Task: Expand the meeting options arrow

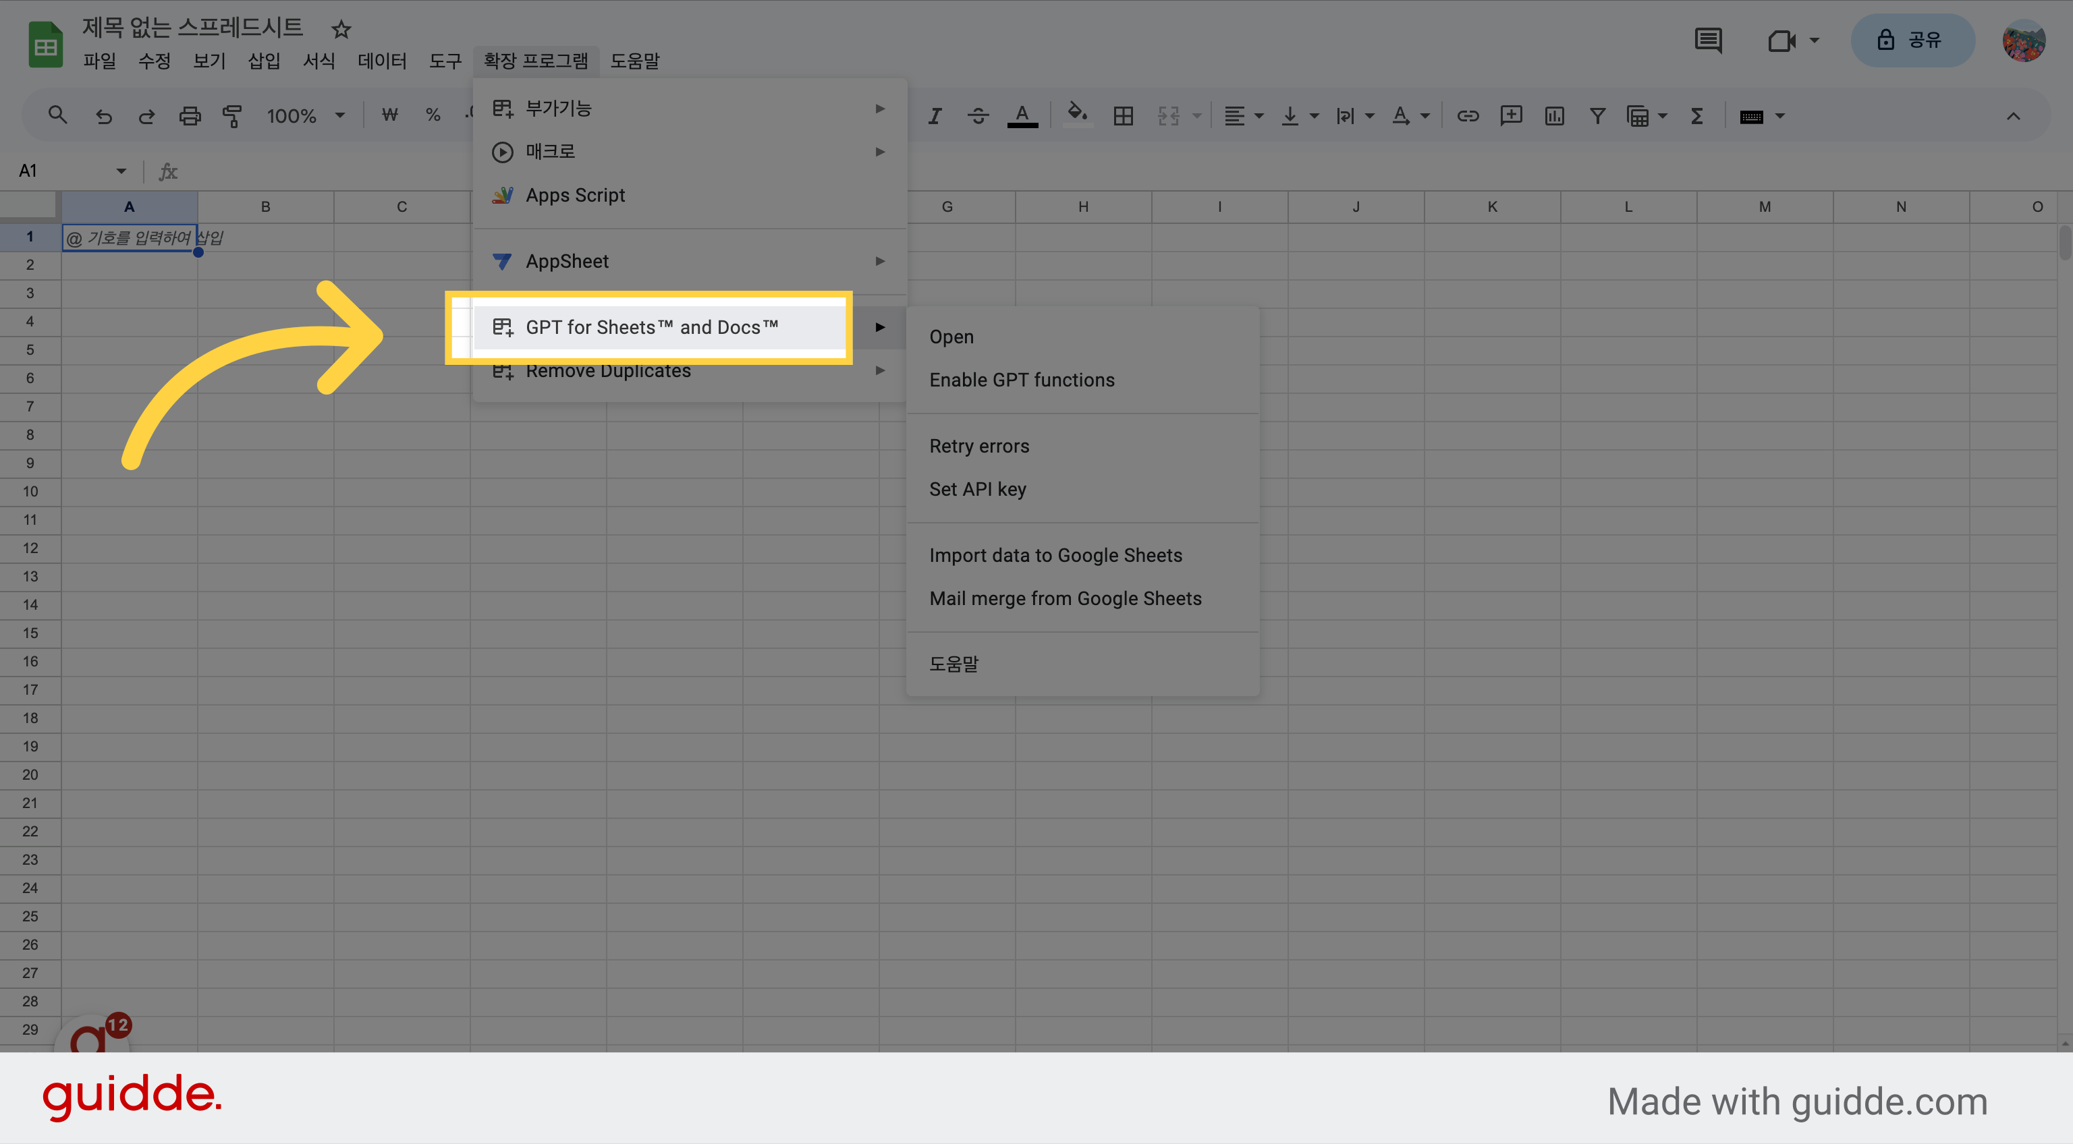Action: pos(1814,39)
